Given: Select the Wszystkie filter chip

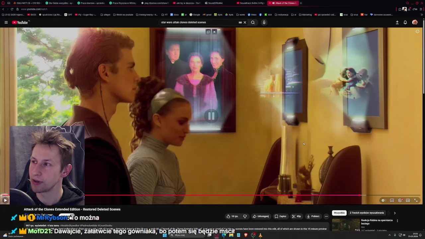Looking at the screenshot, I should (x=339, y=213).
